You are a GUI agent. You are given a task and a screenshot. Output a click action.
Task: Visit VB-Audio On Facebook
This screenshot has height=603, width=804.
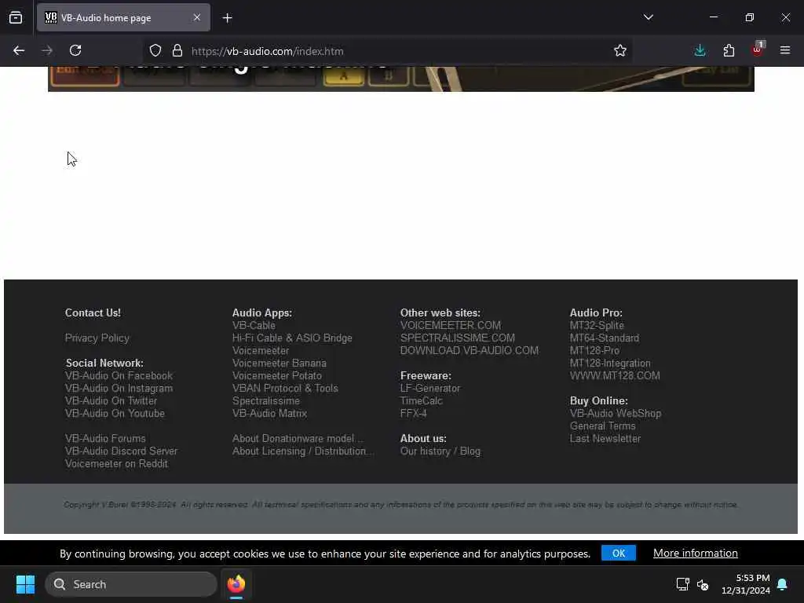pyautogui.click(x=119, y=376)
